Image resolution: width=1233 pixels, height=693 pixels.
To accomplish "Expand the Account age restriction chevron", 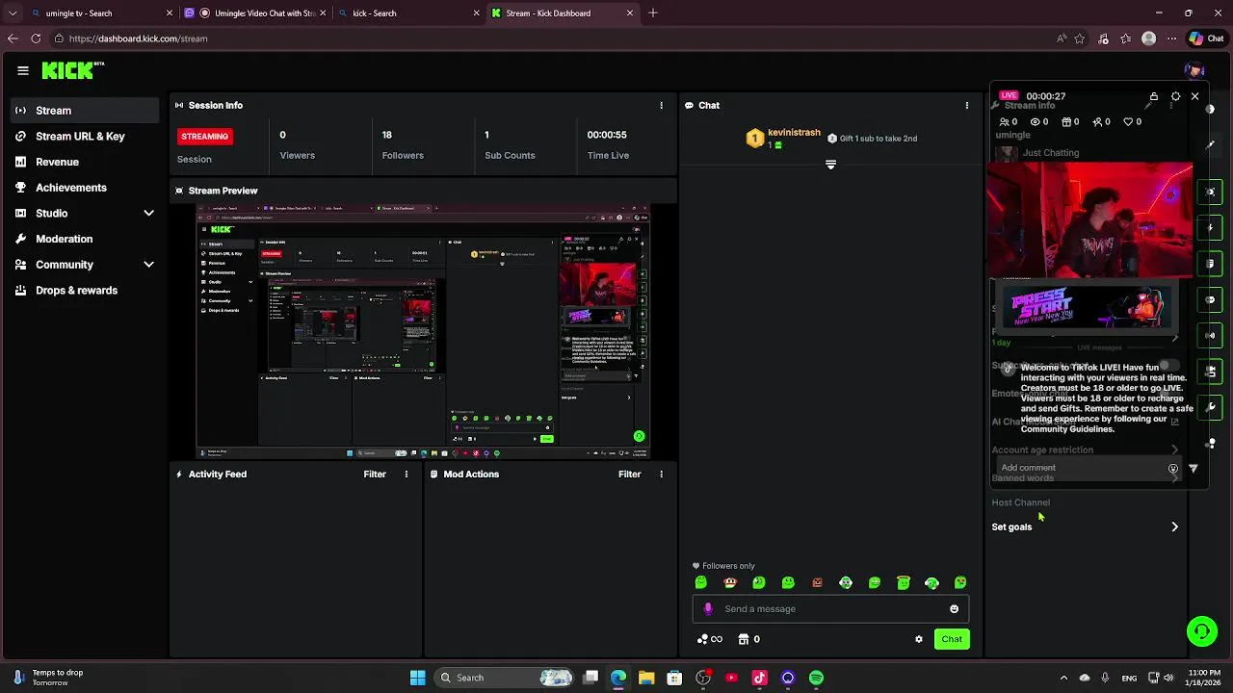I will [x=1174, y=449].
